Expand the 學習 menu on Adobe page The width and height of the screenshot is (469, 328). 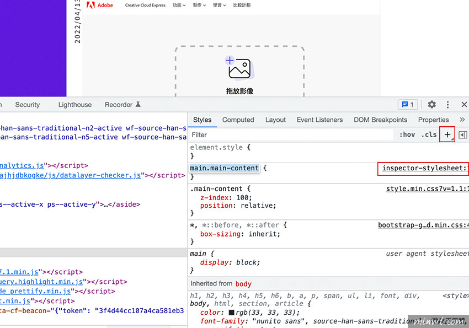(220, 5)
